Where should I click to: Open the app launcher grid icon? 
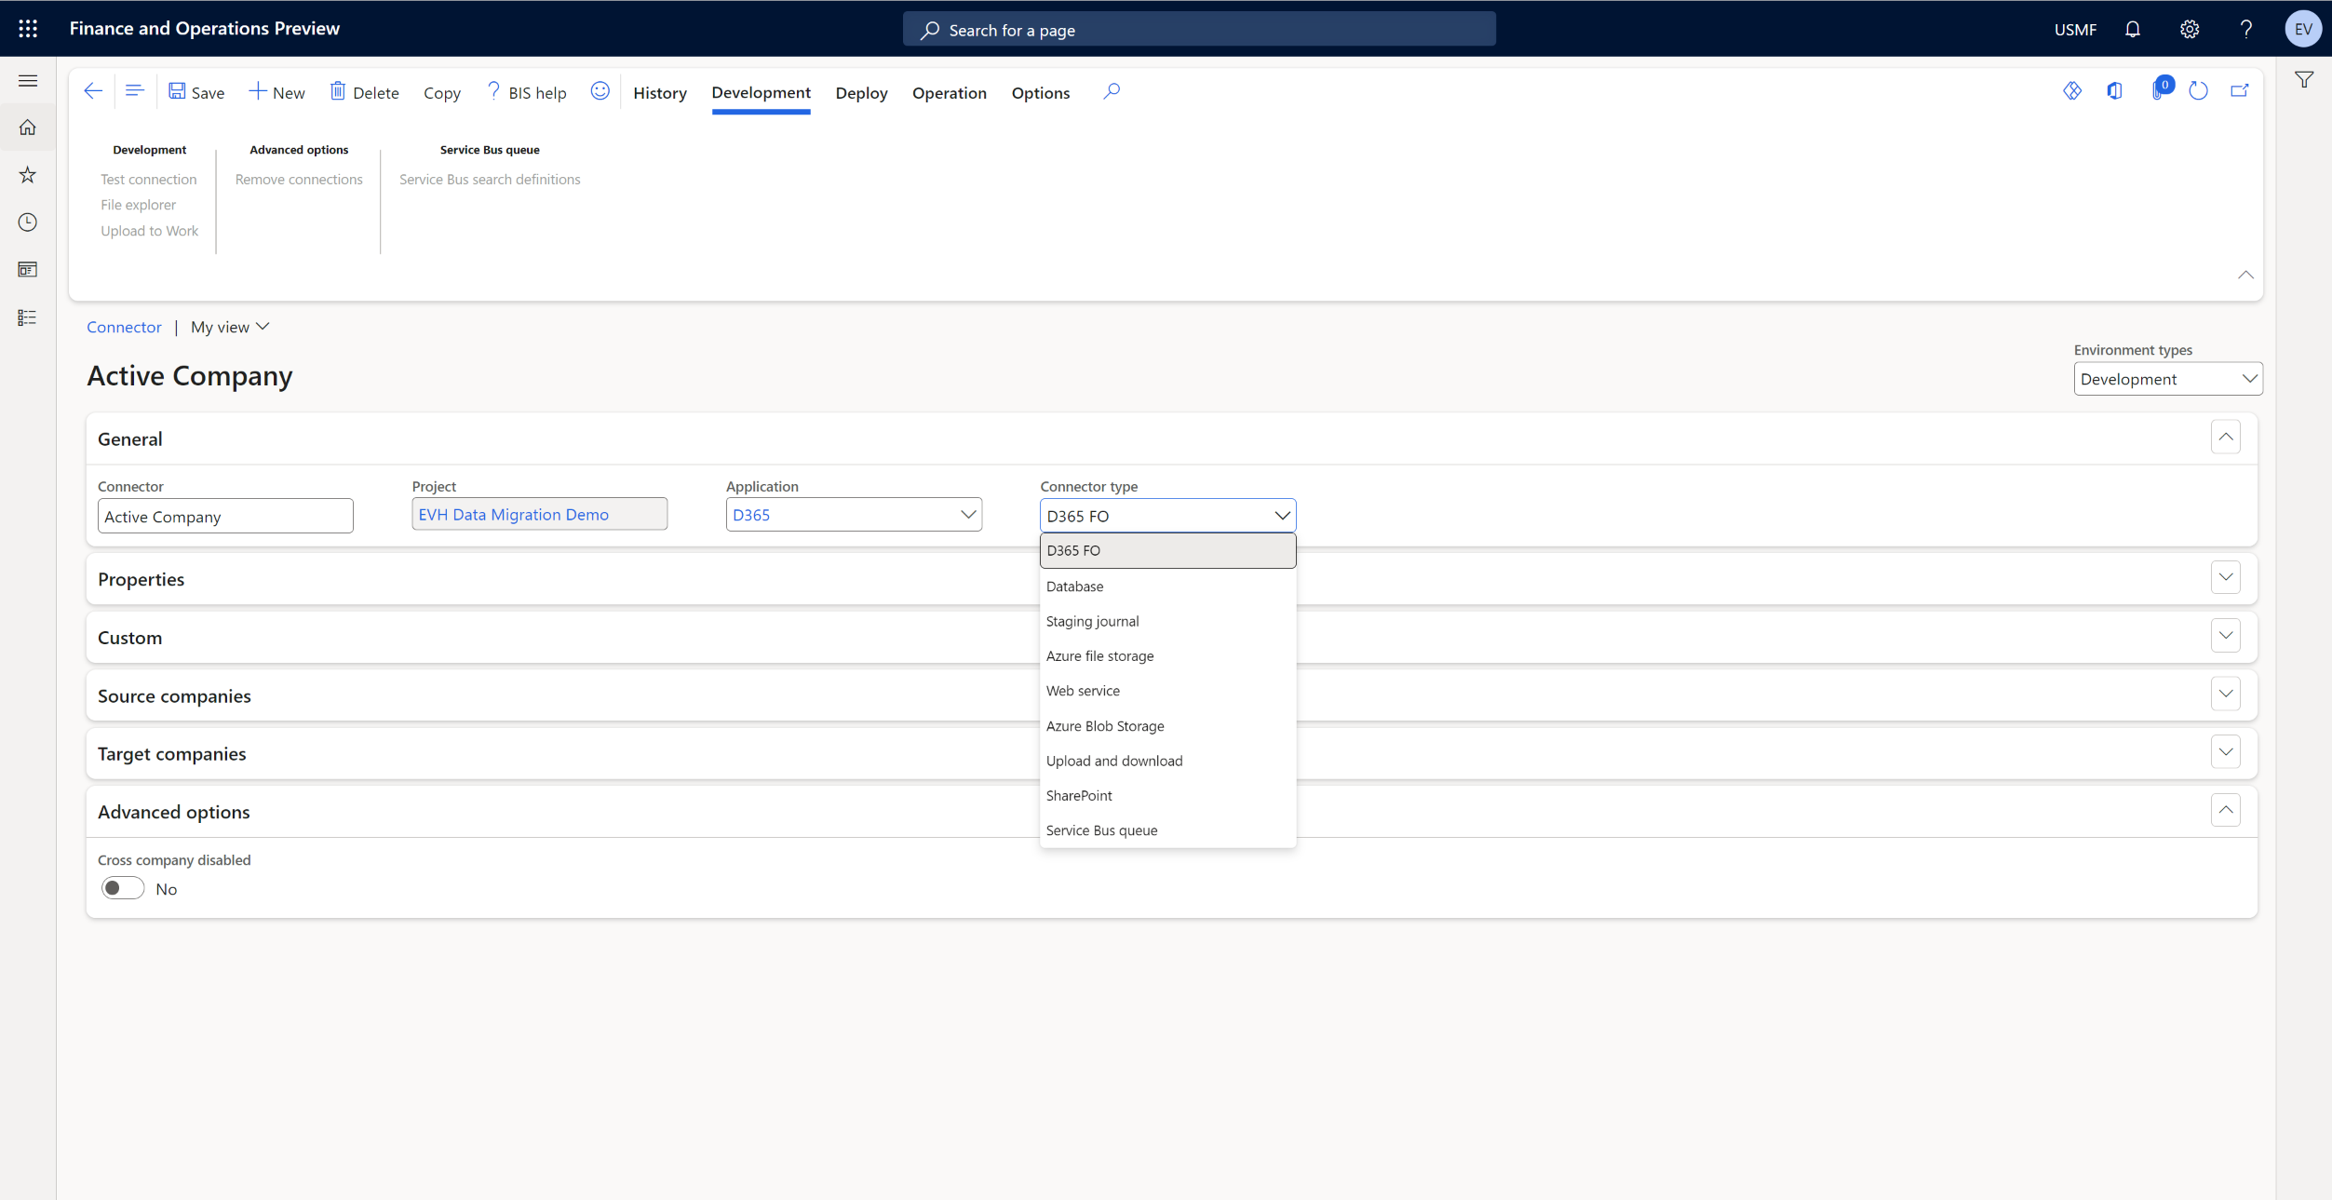point(28,28)
